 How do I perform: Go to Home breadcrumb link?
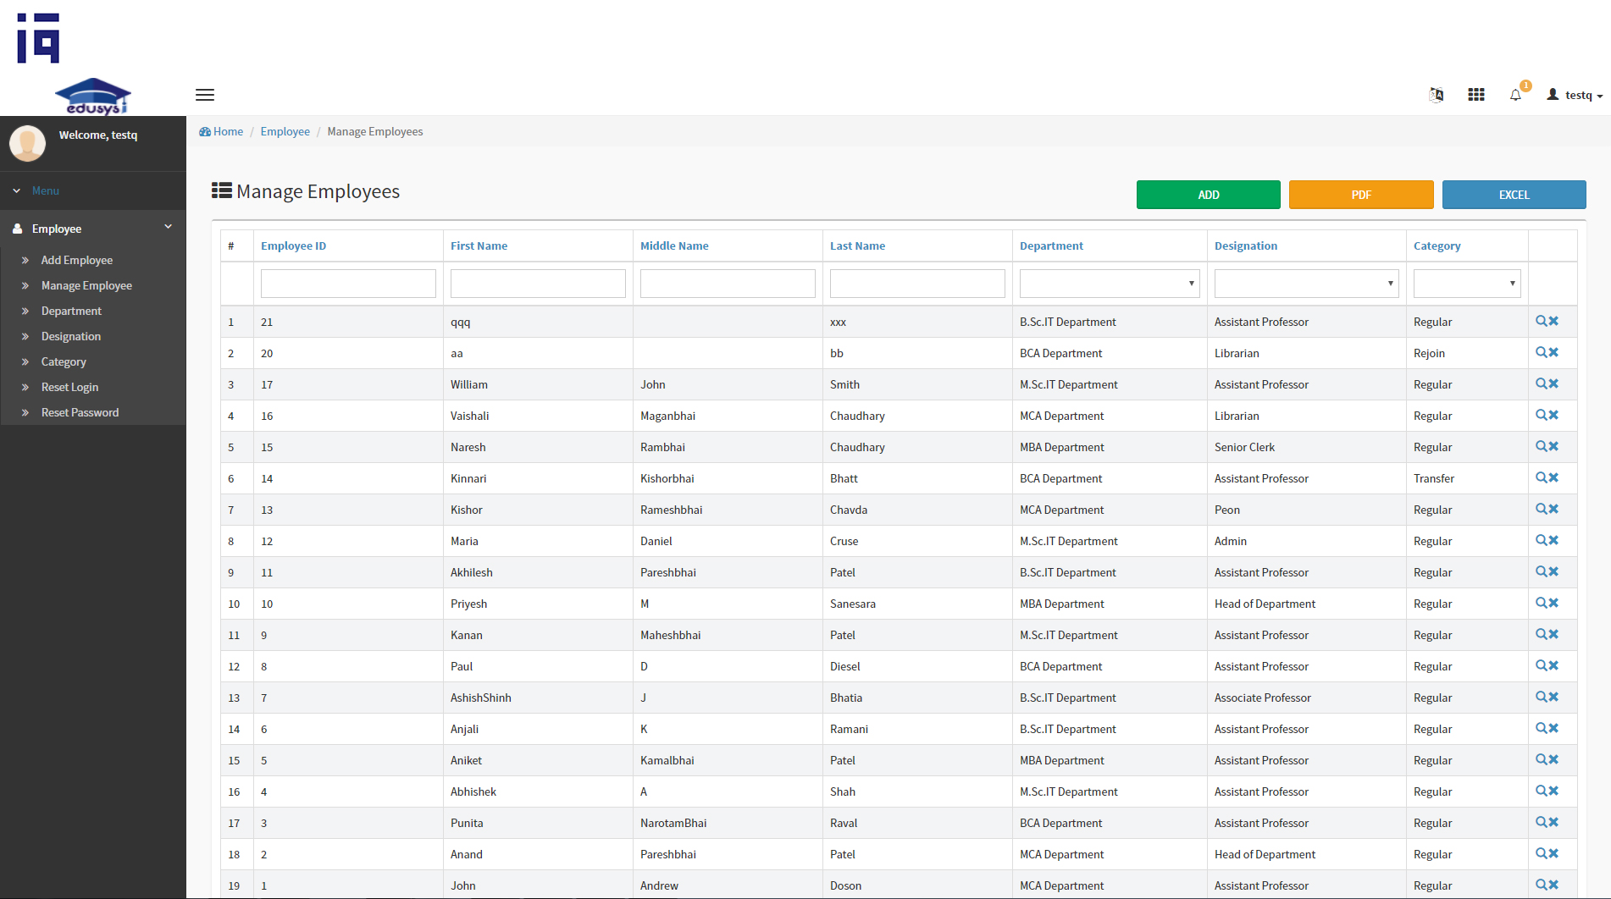click(222, 131)
